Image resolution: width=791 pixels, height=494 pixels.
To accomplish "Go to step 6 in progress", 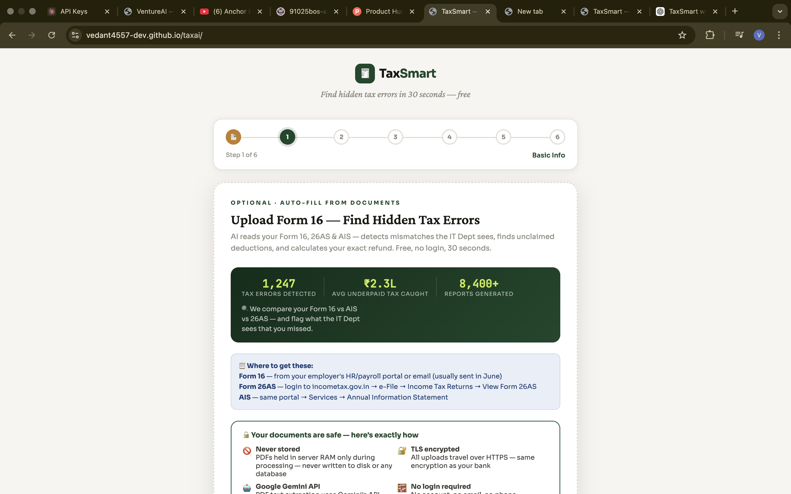I will tap(557, 137).
